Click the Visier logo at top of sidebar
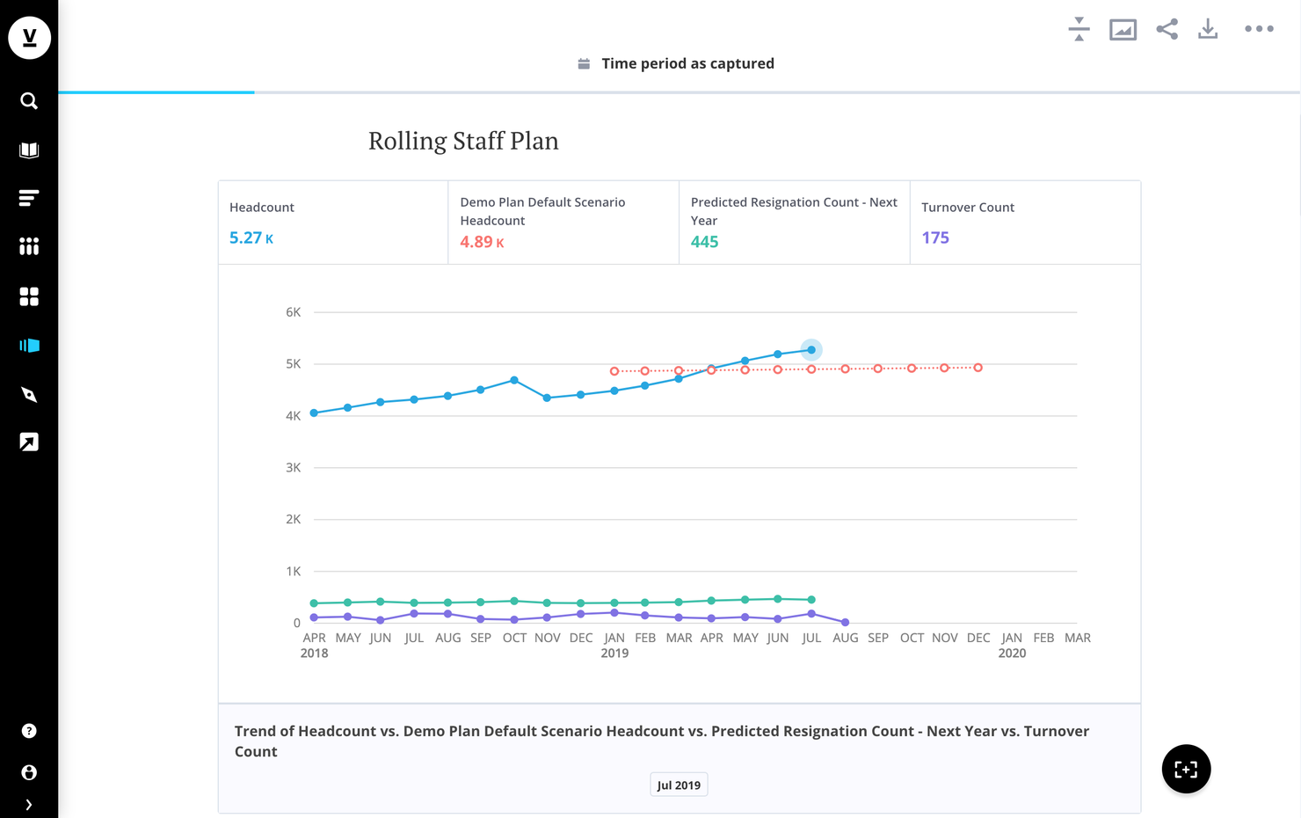1301x818 pixels. (x=29, y=38)
